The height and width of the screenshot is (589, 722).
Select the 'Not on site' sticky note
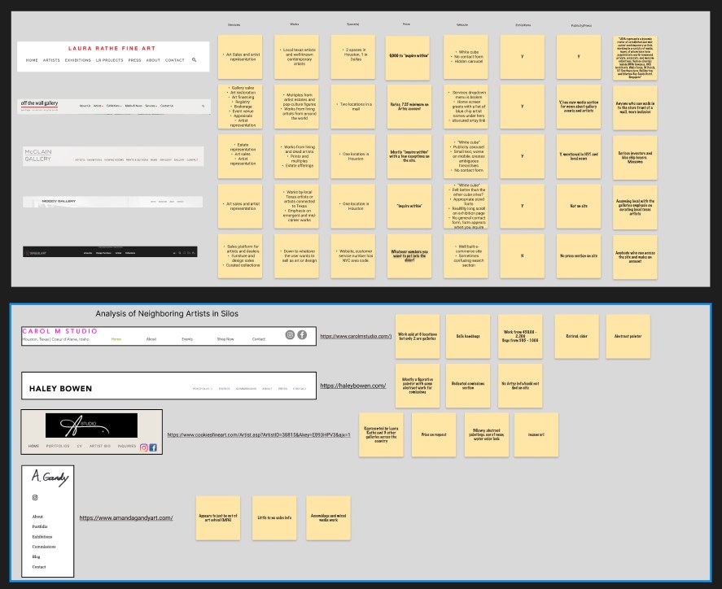(579, 206)
